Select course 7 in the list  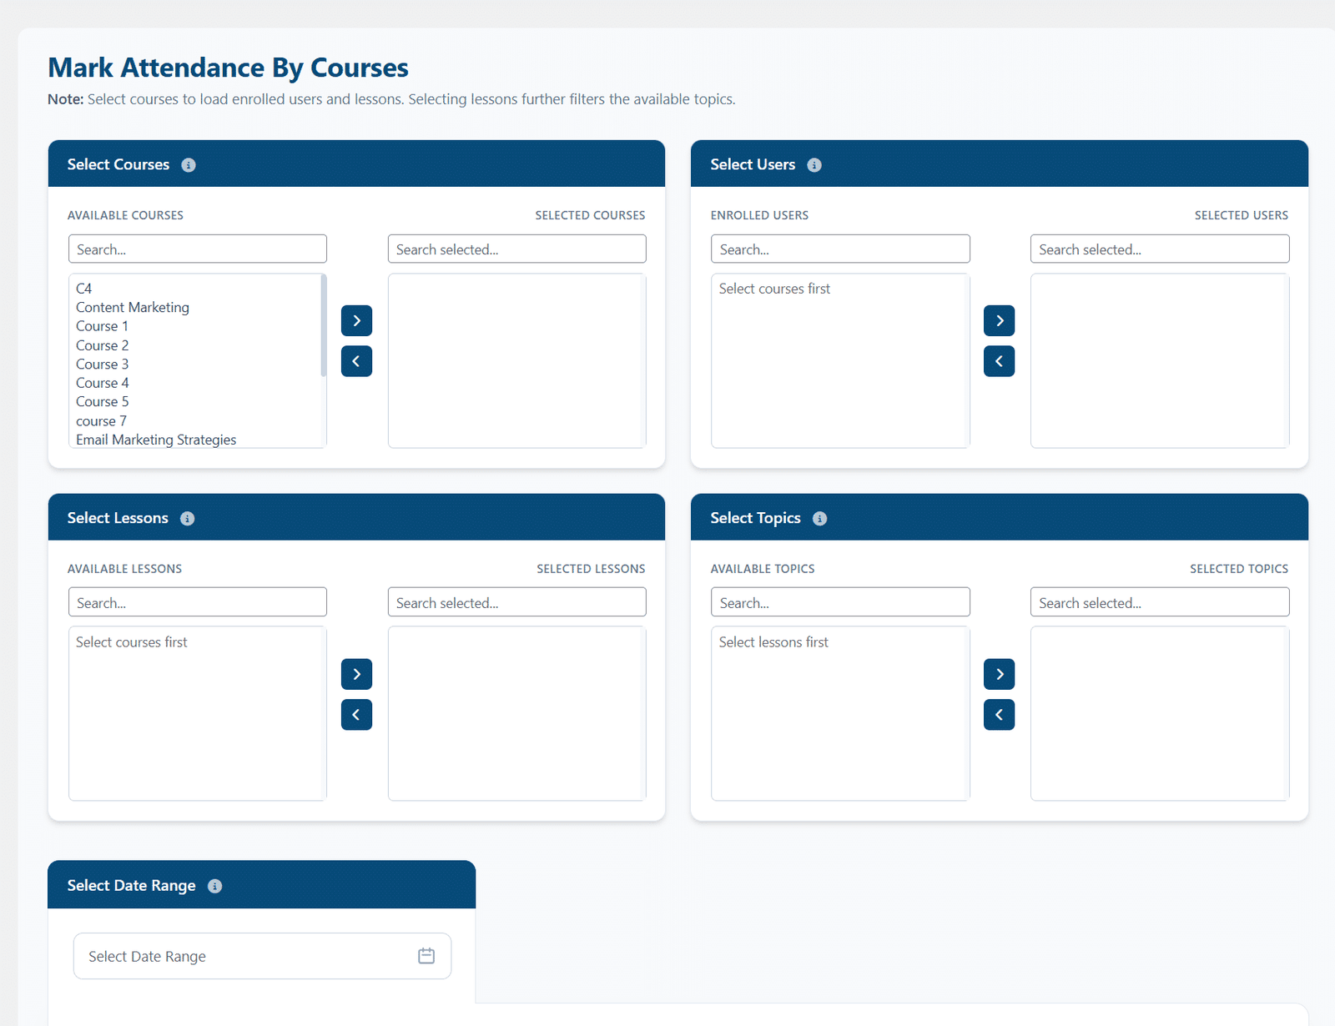[x=101, y=421]
